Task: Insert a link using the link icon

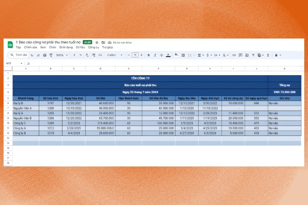Action: pos(234,55)
